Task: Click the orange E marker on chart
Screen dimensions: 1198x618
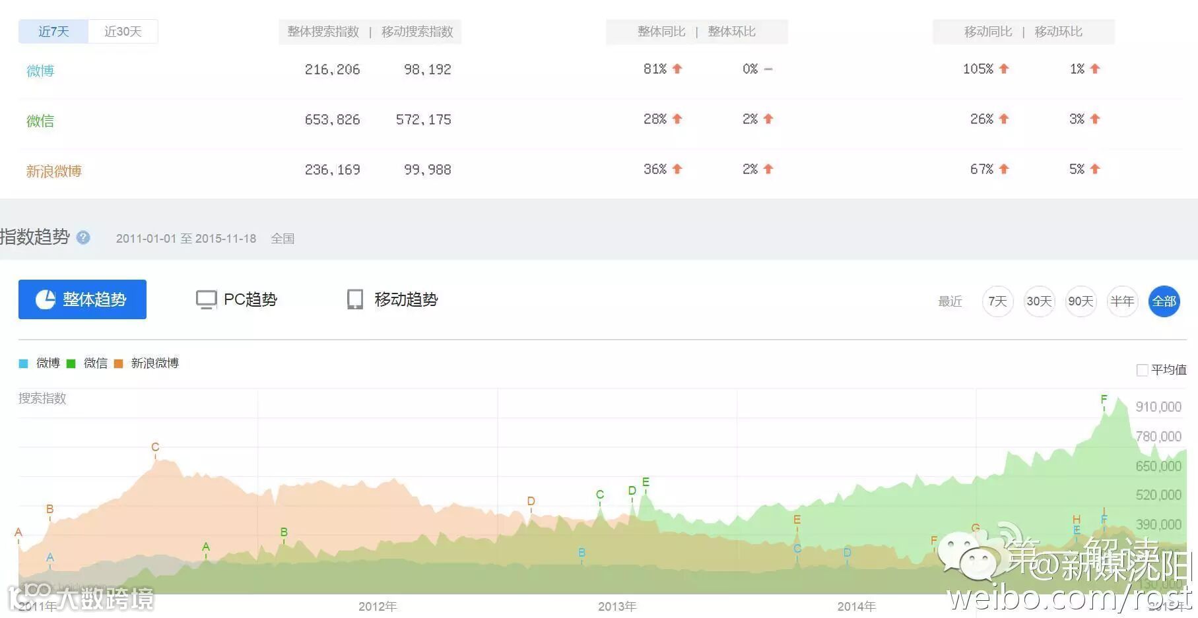Action: 797,520
